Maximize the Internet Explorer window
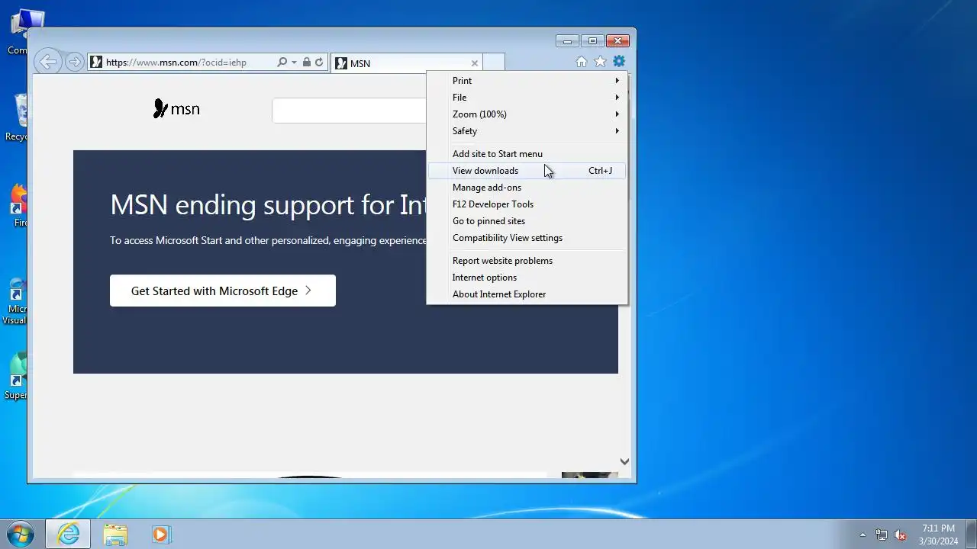 pyautogui.click(x=592, y=41)
